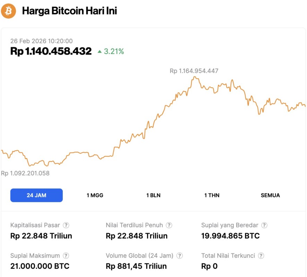The width and height of the screenshot is (307, 277).
Task: Click help icon beside Nilai Terdilusi Penuh
Action: click(x=169, y=225)
